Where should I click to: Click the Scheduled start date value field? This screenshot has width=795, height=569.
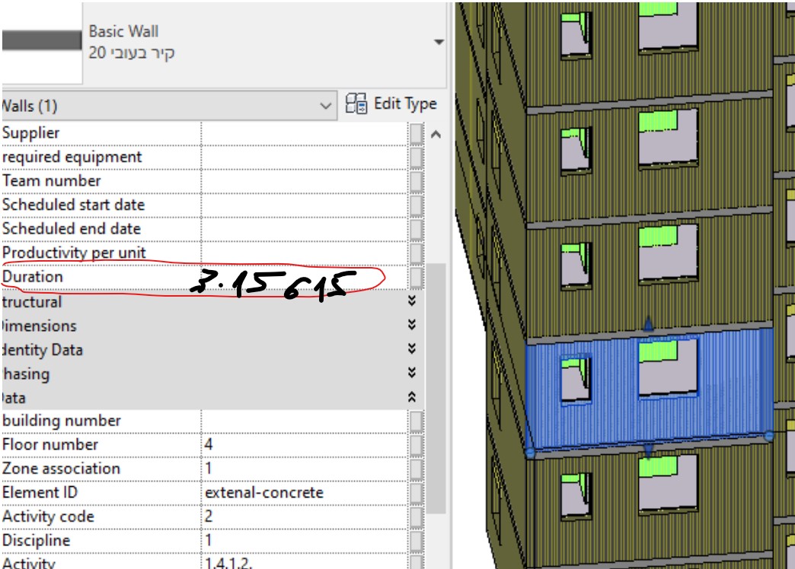(304, 205)
